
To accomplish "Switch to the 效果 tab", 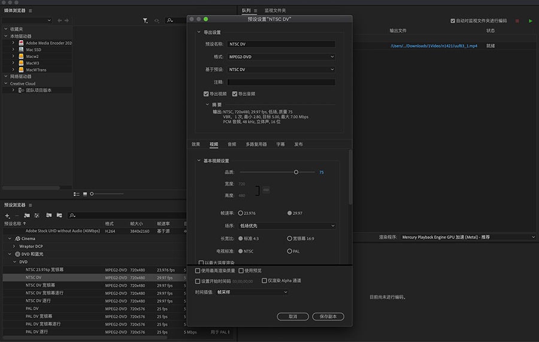I will pyautogui.click(x=196, y=144).
